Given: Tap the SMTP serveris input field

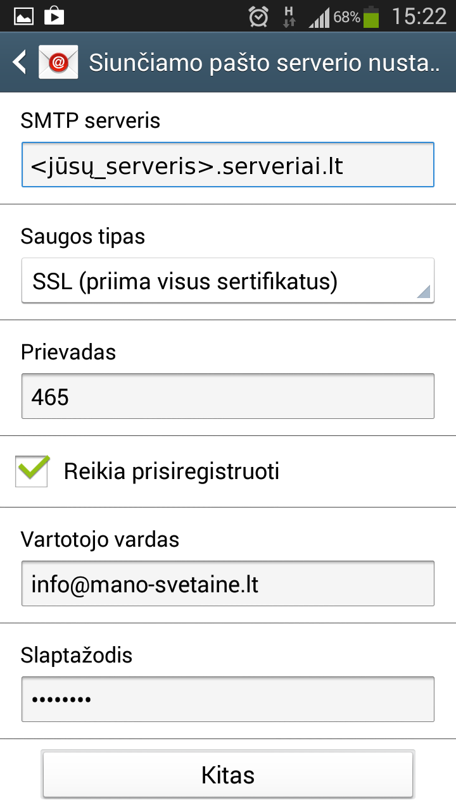Looking at the screenshot, I should pos(228,165).
